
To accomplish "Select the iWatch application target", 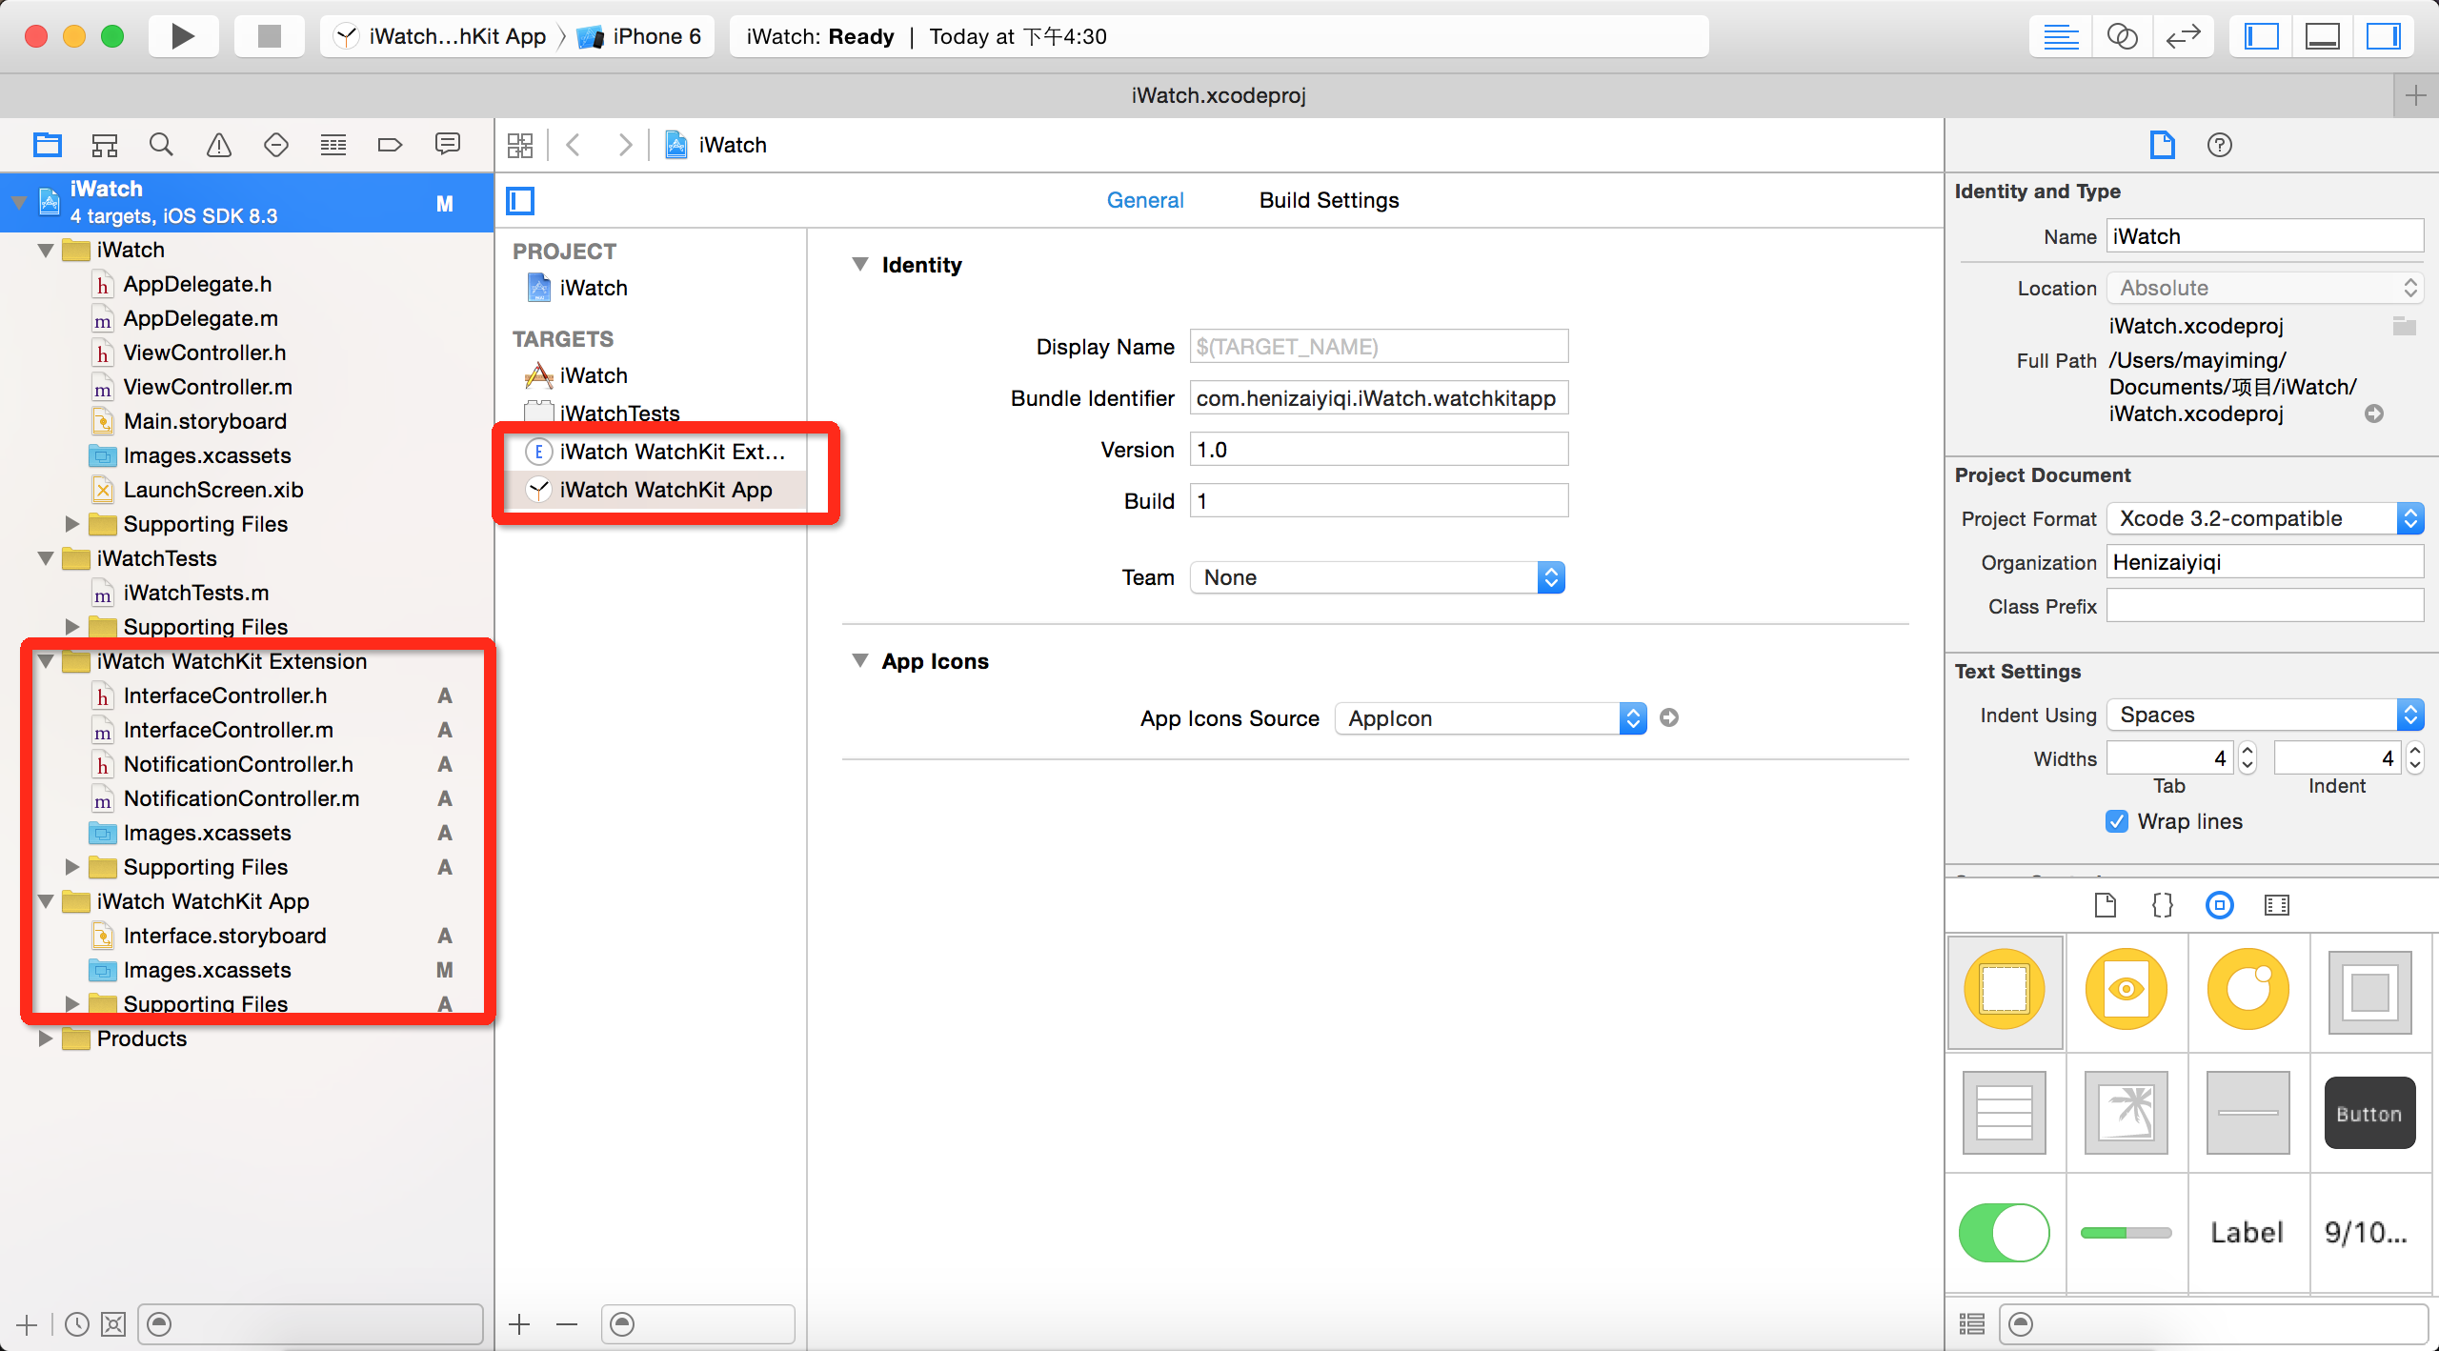I will click(x=593, y=375).
